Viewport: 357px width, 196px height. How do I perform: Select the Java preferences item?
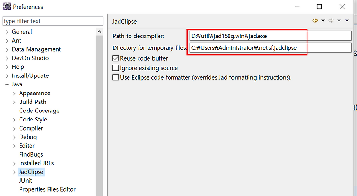(x=17, y=84)
